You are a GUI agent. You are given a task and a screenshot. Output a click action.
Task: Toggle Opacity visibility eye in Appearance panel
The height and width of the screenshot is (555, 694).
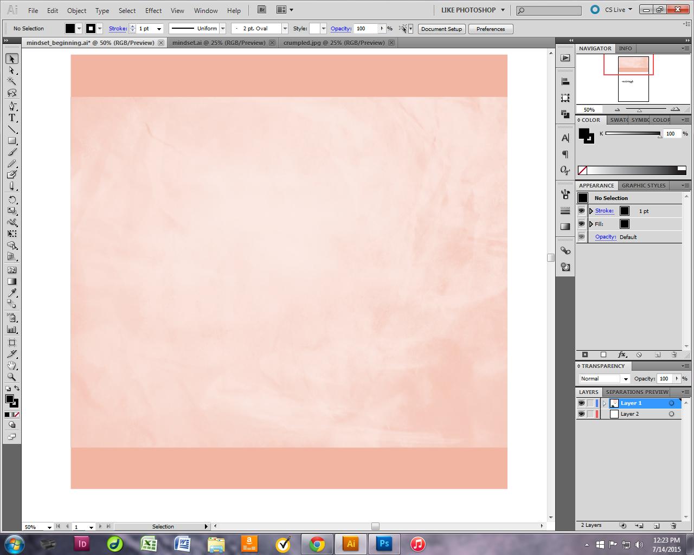pos(582,237)
